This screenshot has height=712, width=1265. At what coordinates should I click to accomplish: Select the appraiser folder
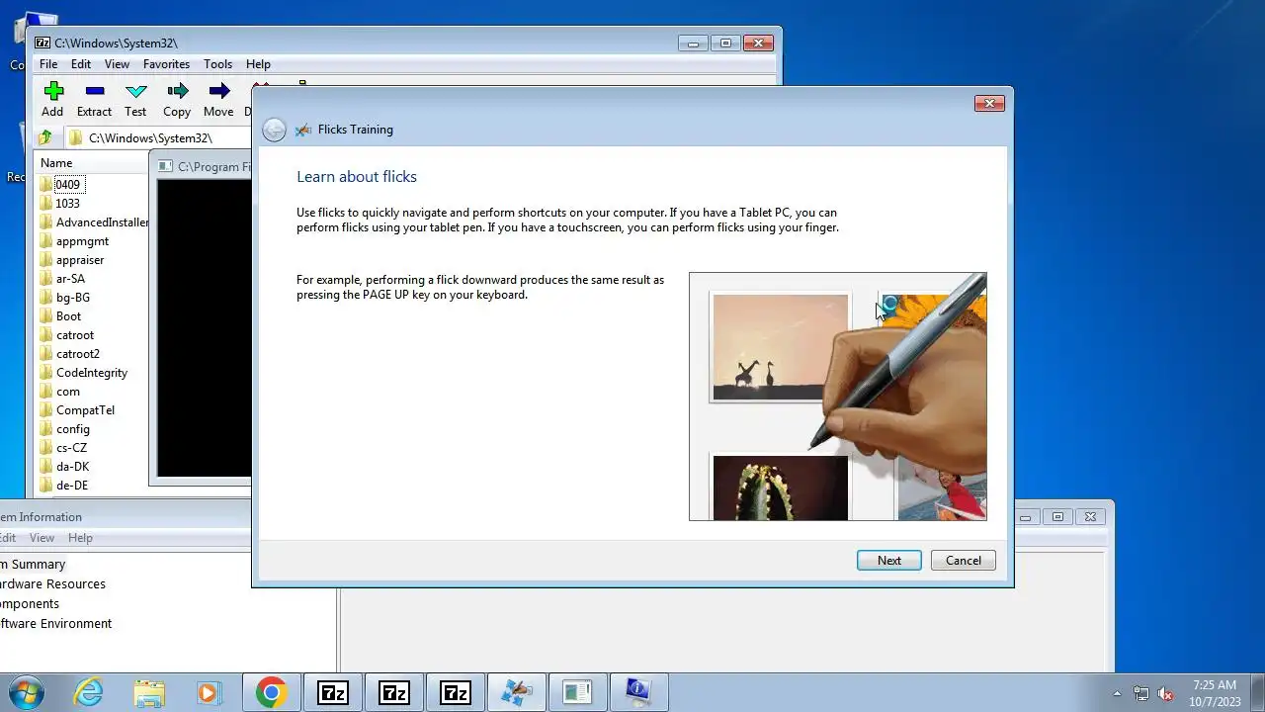tap(80, 259)
